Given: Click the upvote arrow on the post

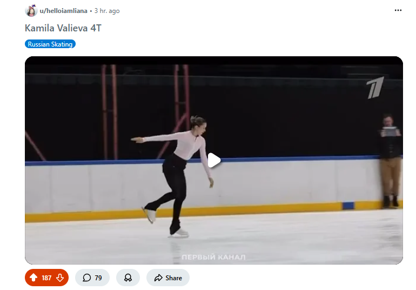Looking at the screenshot, I should coord(33,278).
